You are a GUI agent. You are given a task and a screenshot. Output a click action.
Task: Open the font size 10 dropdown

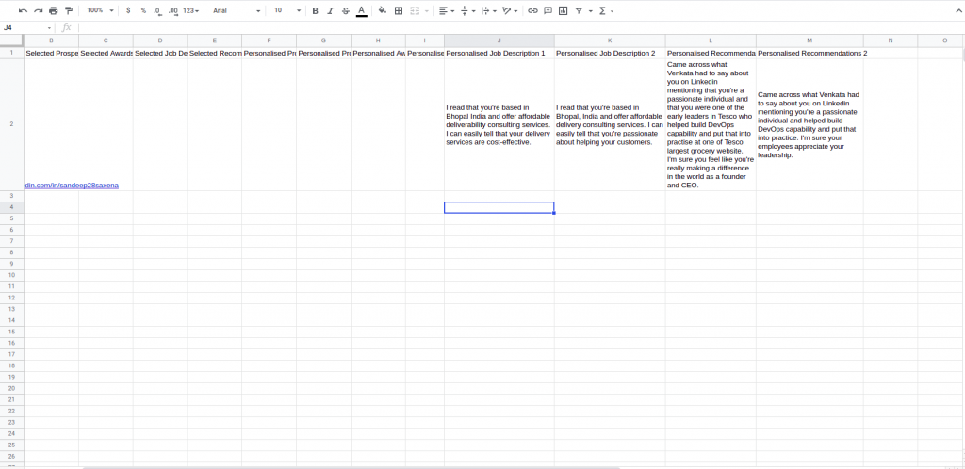pos(286,10)
